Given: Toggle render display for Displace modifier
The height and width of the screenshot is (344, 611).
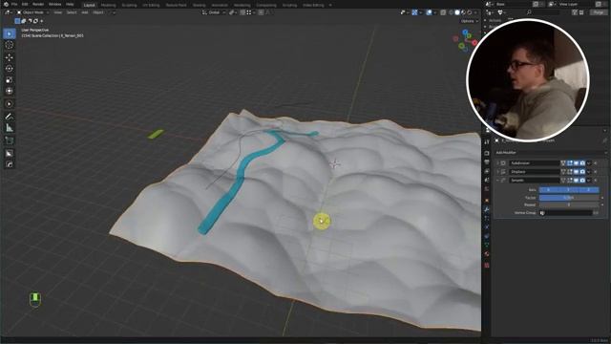Looking at the screenshot, I should click(x=582, y=172).
